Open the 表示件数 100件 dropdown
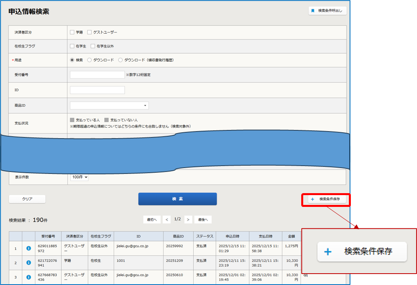The image size is (417, 285). click(x=79, y=177)
